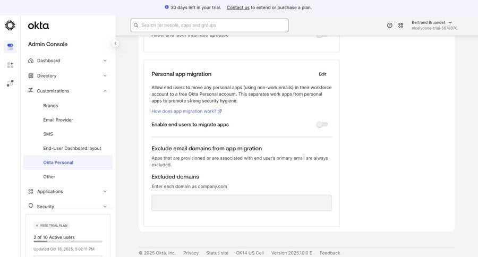Expand the Applications menu chevron

coord(105,192)
